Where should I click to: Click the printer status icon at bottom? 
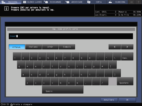(12, 104)
